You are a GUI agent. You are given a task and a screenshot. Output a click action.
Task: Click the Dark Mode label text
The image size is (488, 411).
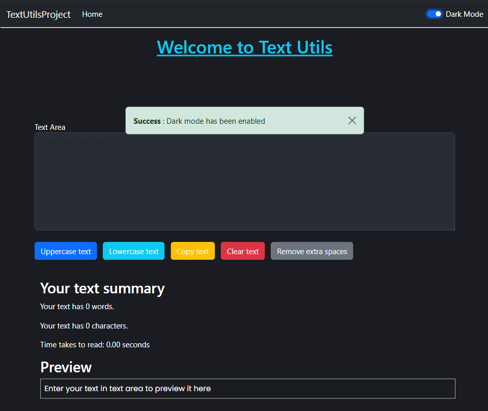coord(464,14)
